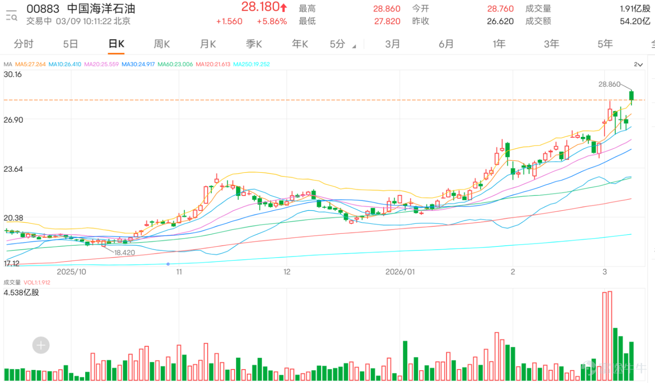
Task: Expand the 2 indicator panel chevron
Action: coord(638,65)
